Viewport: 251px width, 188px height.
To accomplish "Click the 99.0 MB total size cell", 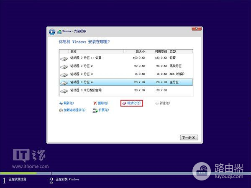I will [x=139, y=66].
